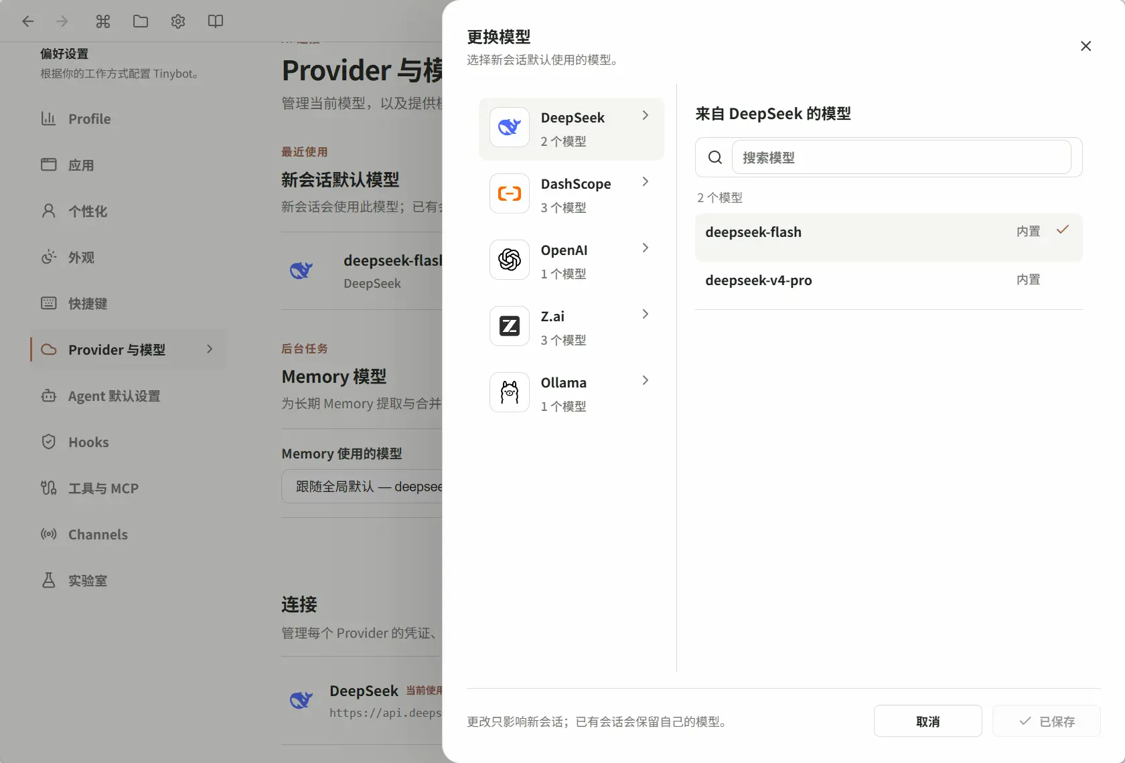Select the deepseek-flash model row
Viewport: 1125px width, 763px height.
point(889,238)
